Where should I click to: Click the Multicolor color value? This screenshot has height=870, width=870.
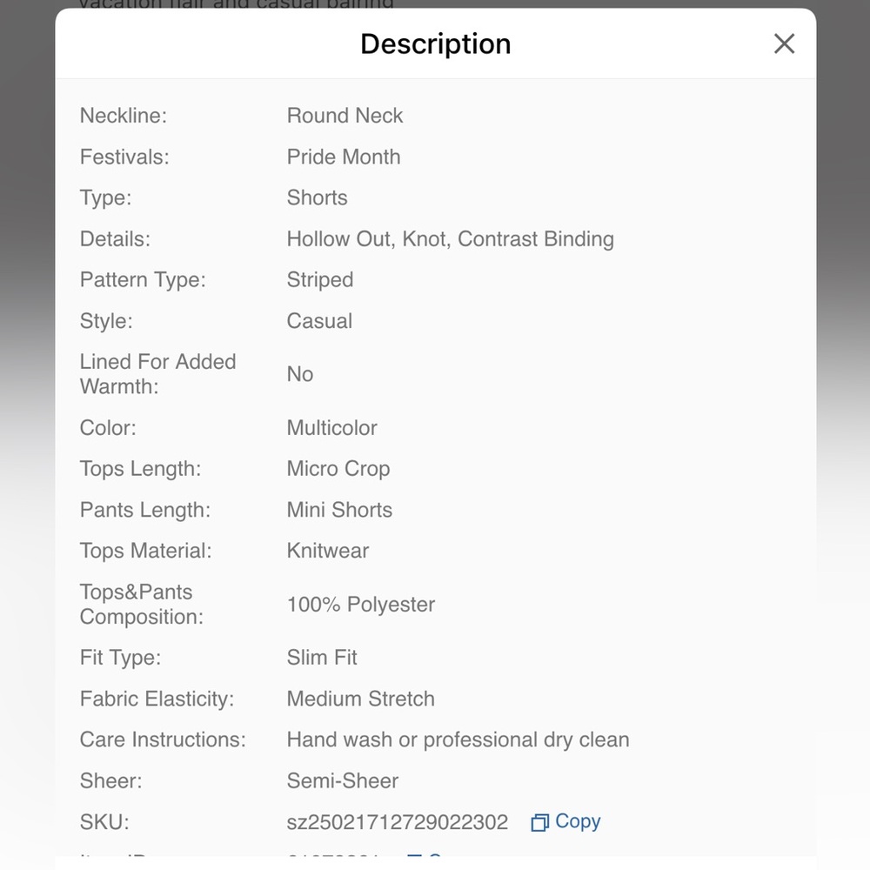[331, 428]
